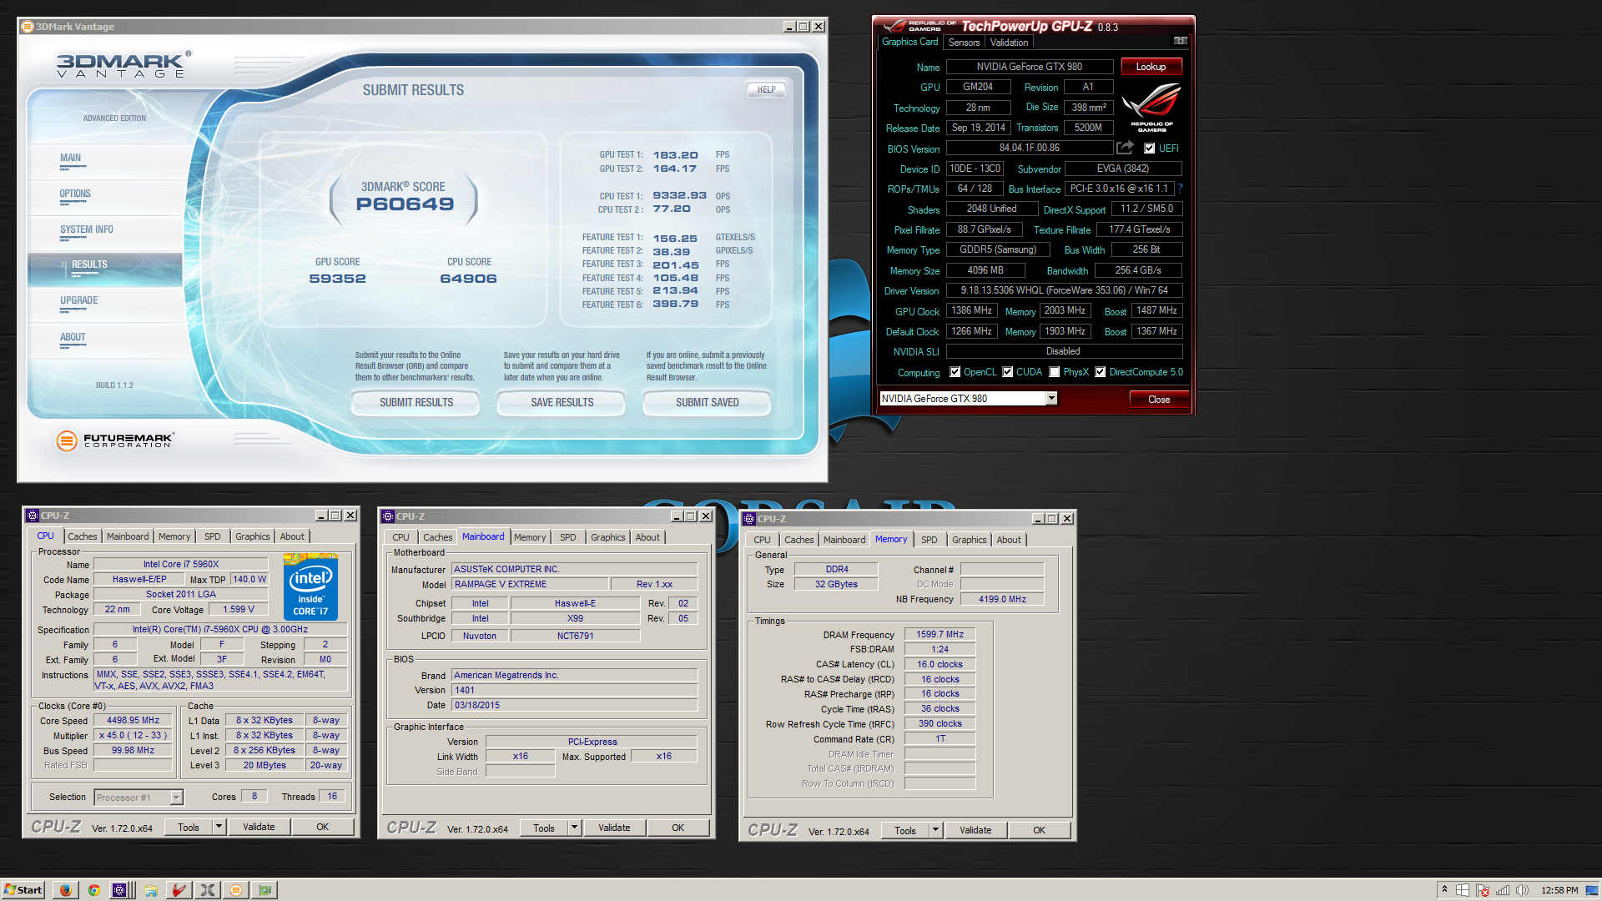This screenshot has width=1602, height=901.
Task: Click the volume speaker tray icon
Action: tap(1522, 890)
